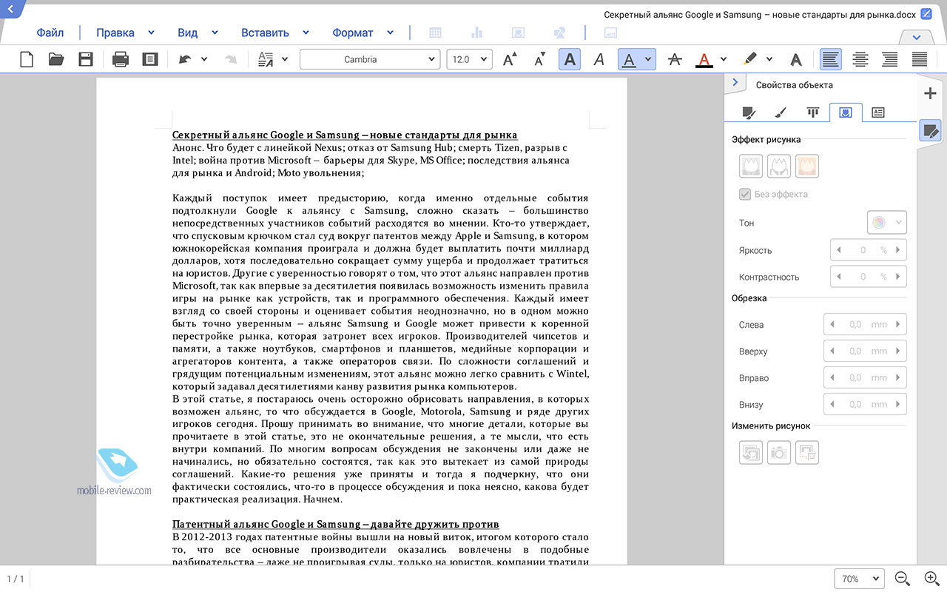Undo the last action
Screen dimensions: 947x592
click(x=184, y=59)
